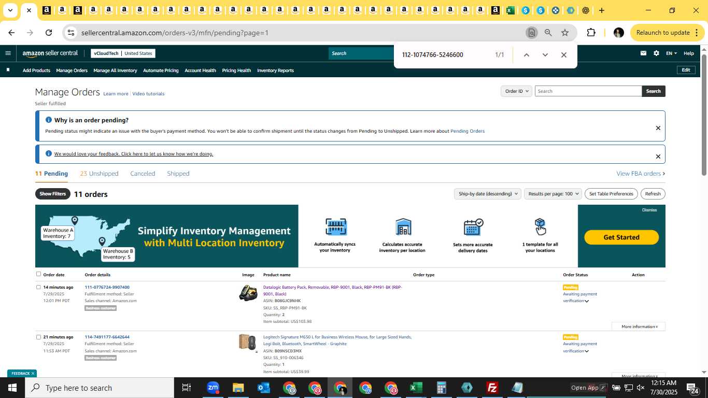Image resolution: width=708 pixels, height=398 pixels.
Task: Go to next find-in-page match
Action: click(x=545, y=55)
